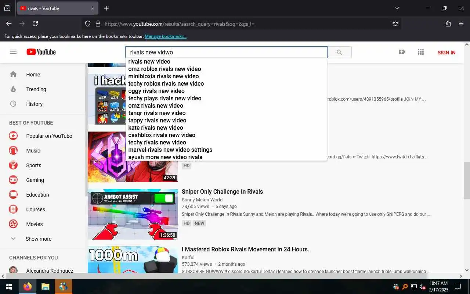
Task: Click the History clock icon
Action: point(13,104)
